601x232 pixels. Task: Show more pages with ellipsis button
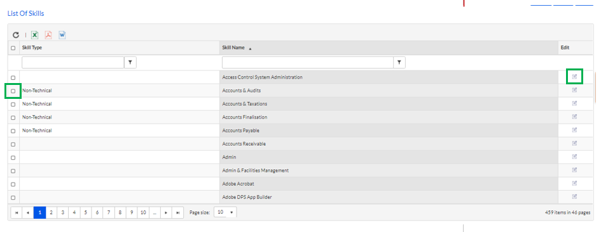pyautogui.click(x=155, y=212)
